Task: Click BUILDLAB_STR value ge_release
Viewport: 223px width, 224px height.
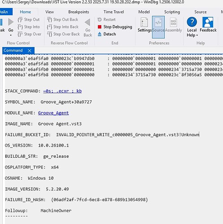Action: tap(56, 156)
